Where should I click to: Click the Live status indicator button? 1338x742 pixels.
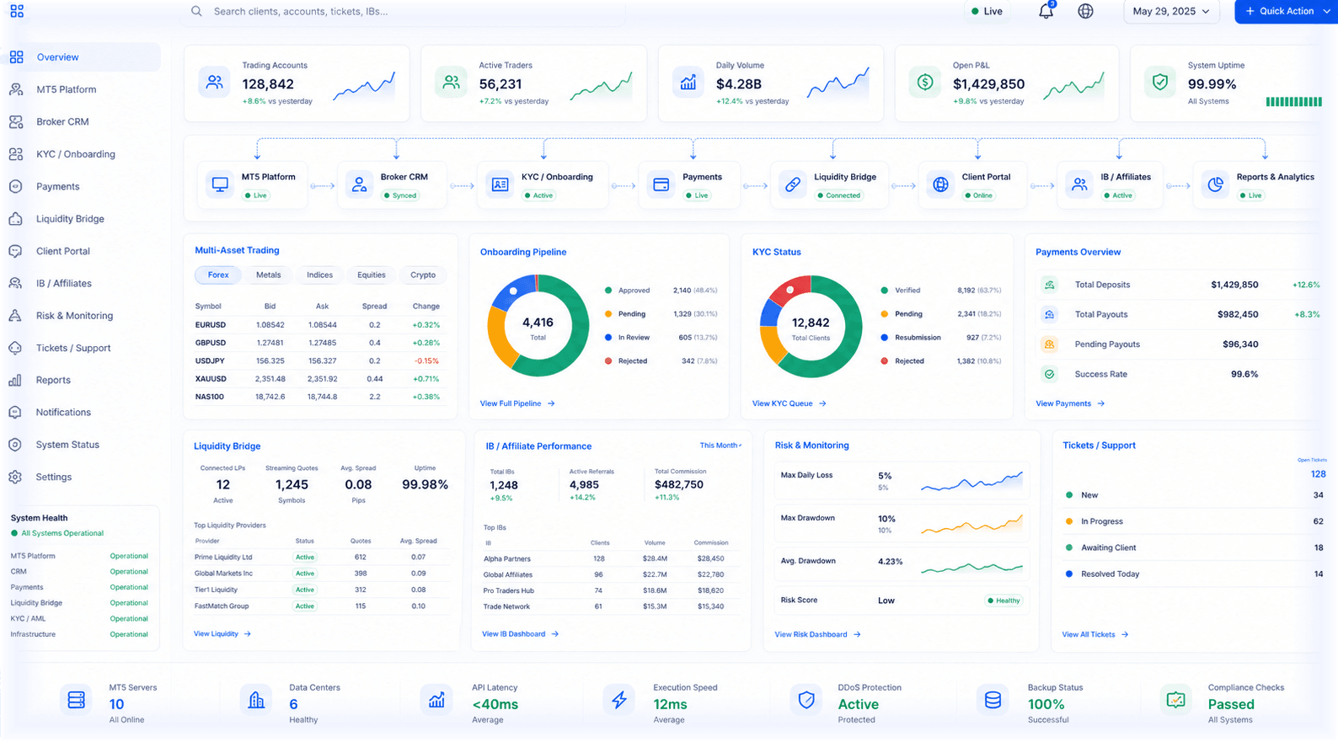click(987, 11)
